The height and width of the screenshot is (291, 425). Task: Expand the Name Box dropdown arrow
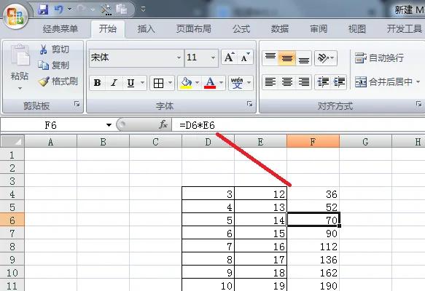pos(109,125)
